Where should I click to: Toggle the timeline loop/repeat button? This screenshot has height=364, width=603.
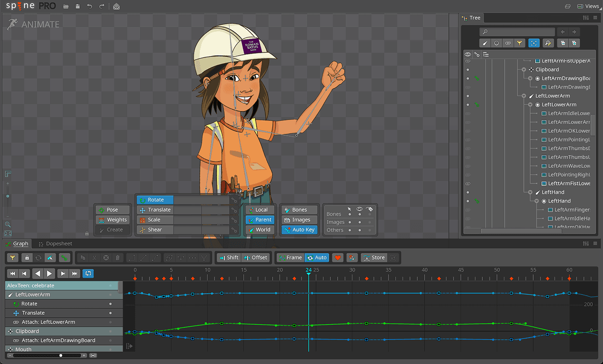[x=88, y=274]
